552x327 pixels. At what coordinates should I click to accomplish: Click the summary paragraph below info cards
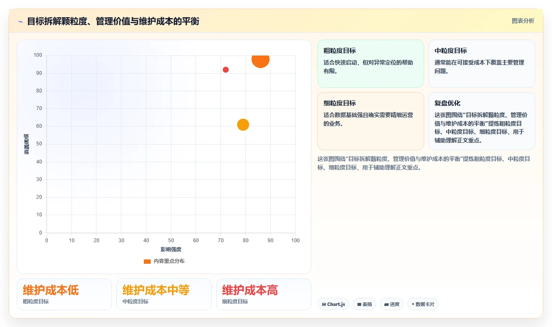[424, 163]
